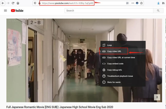Go back to the previous page

pos(3,3)
